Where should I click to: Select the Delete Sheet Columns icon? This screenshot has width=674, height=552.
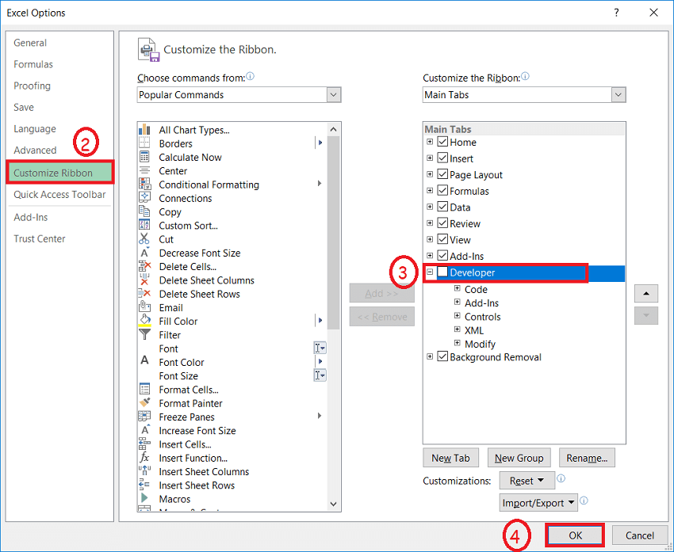coord(144,280)
